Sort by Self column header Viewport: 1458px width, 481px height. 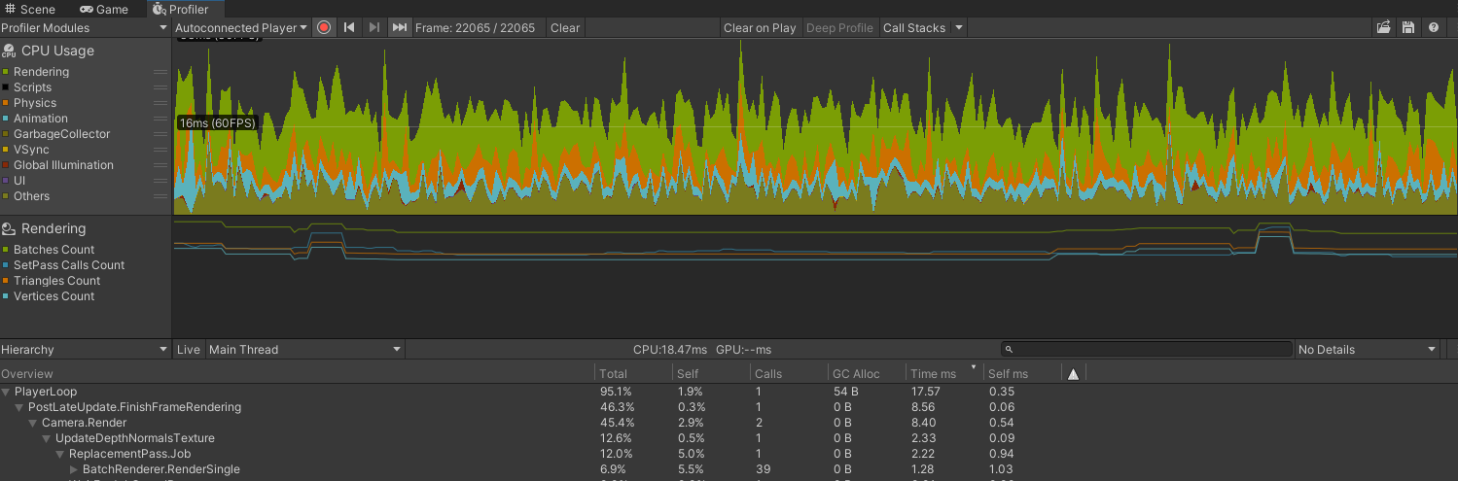tap(711, 374)
